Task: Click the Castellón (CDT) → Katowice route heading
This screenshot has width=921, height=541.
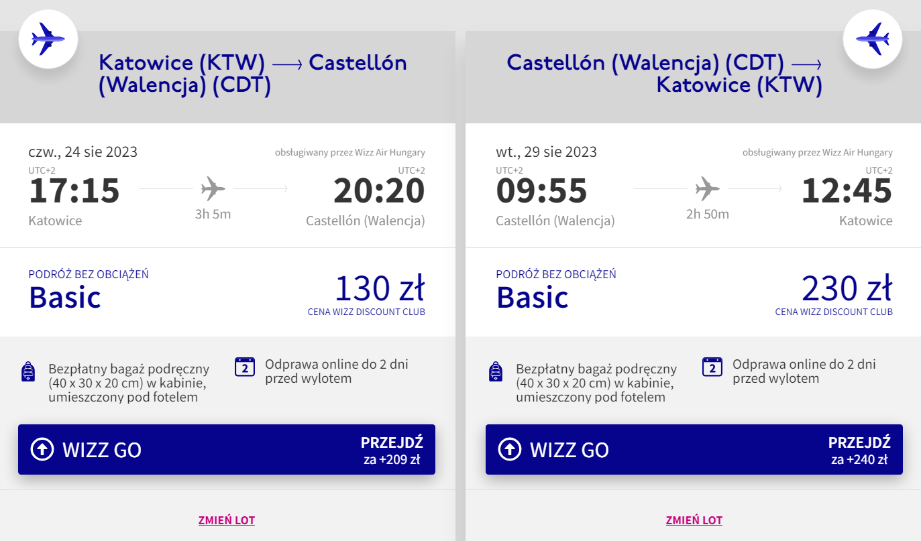Action: 664,74
